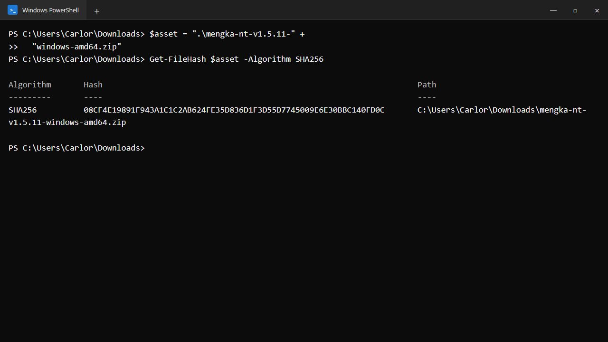Click the SHA256 hash value starting 08CF4E
Viewport: 608px width, 342px height.
pos(234,110)
